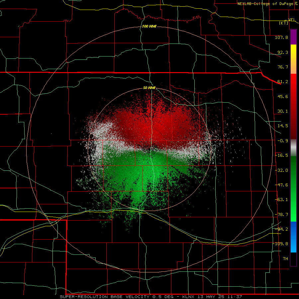Viewport: 299px width, 299px height.
Task: Click the SUPER-RESOLUTION BASE VELOCITY caption text
Action: point(105,297)
